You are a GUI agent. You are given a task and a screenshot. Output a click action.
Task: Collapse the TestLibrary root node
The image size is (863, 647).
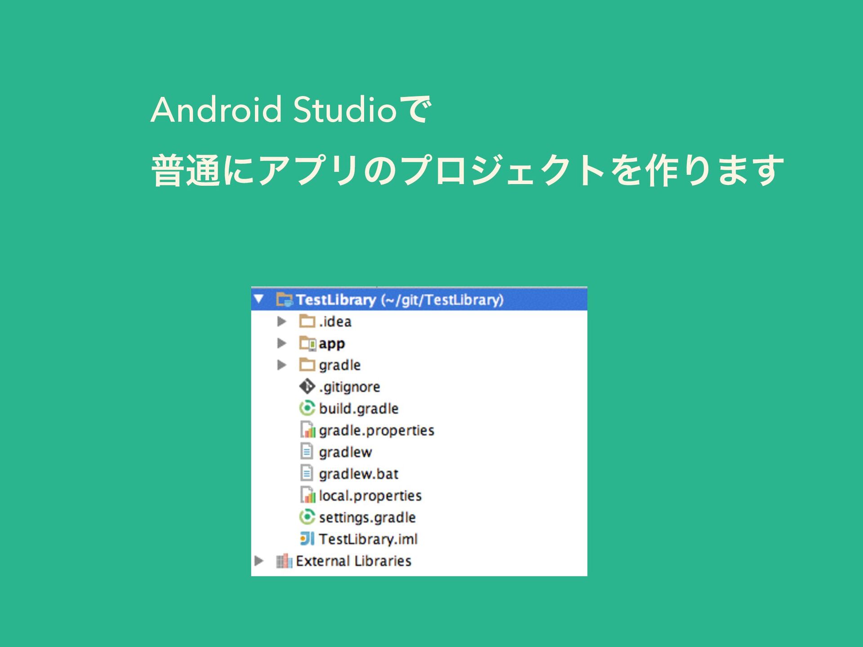[x=259, y=299]
